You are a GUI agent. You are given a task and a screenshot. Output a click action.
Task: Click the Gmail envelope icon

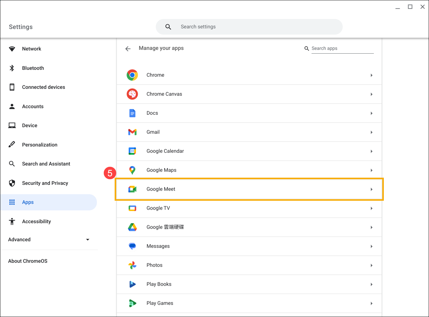click(132, 132)
